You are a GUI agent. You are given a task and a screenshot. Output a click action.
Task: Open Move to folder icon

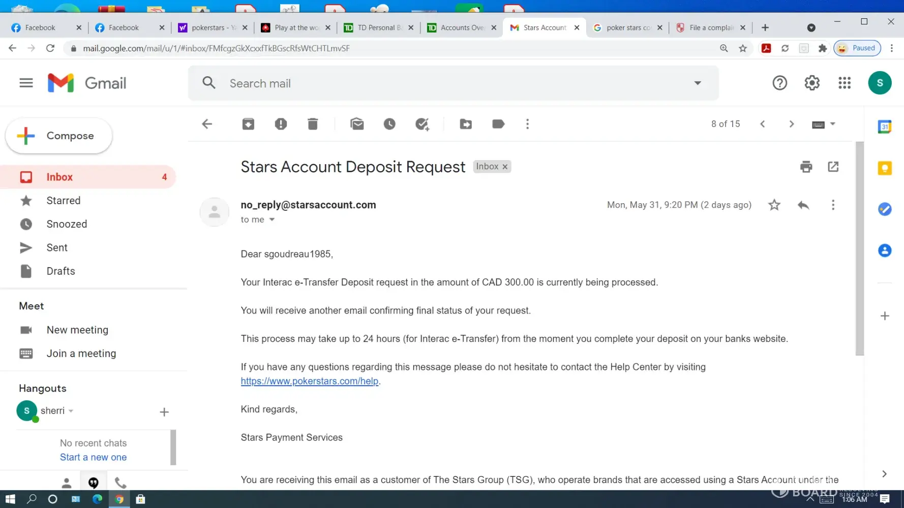pos(466,124)
